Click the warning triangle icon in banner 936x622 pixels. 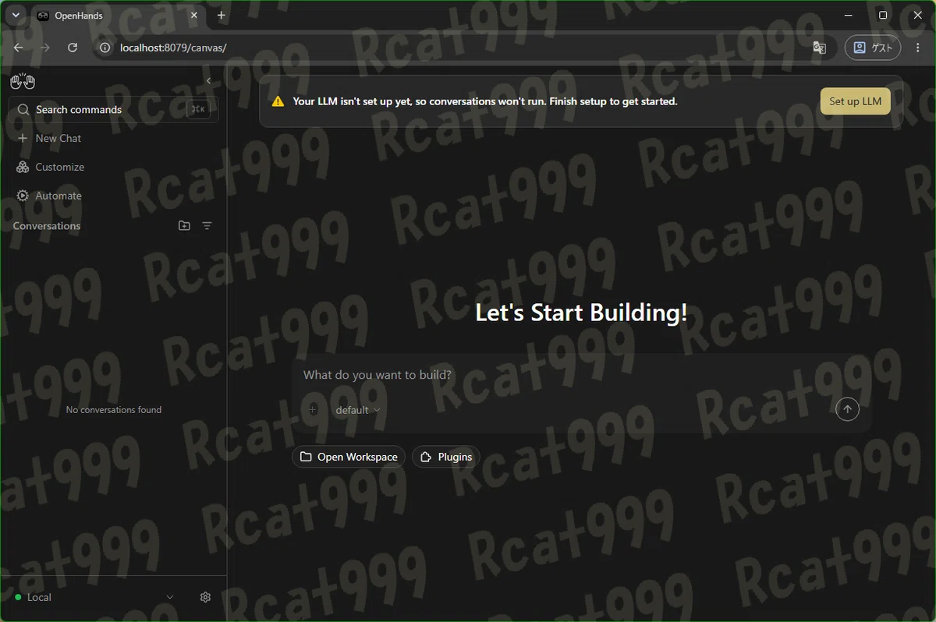click(x=278, y=101)
